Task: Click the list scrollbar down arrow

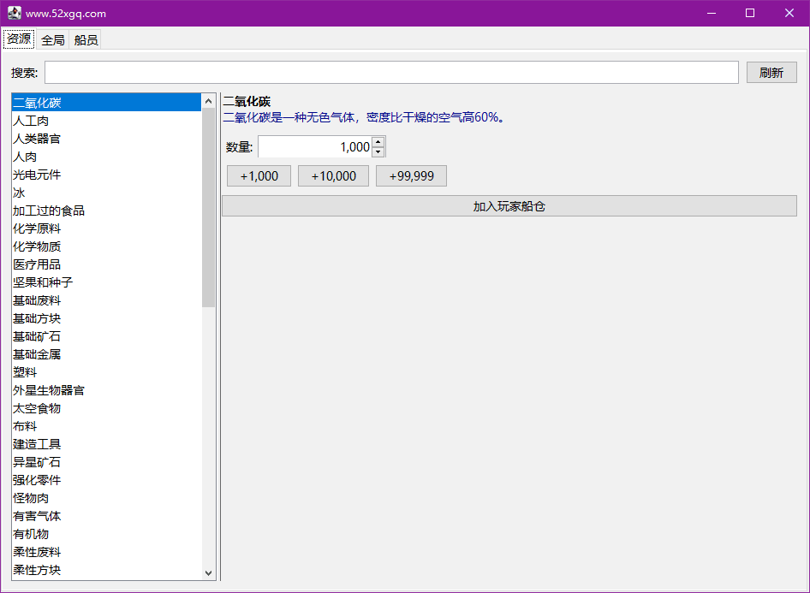Action: click(x=208, y=572)
